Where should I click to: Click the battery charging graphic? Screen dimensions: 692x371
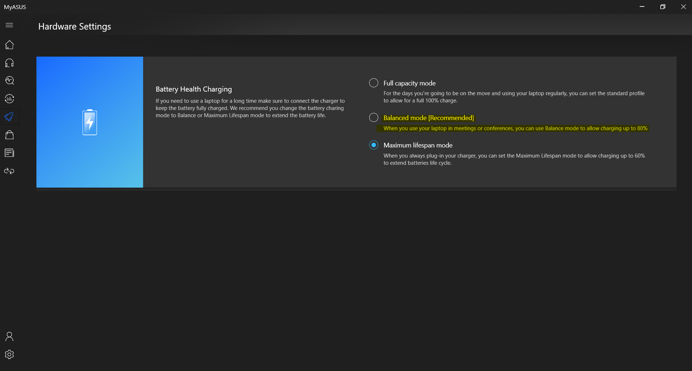[90, 122]
